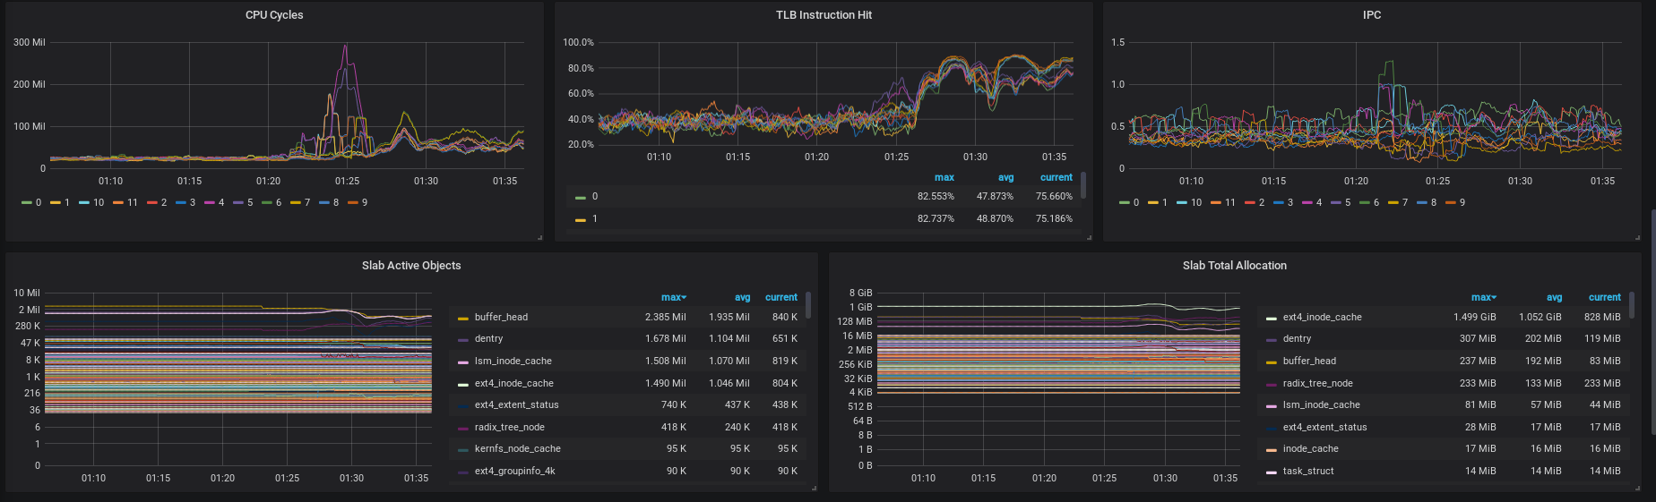Click buffer_head color swatch in Slab Active Objects
Screen dimensions: 1656x502
[x=463, y=318]
